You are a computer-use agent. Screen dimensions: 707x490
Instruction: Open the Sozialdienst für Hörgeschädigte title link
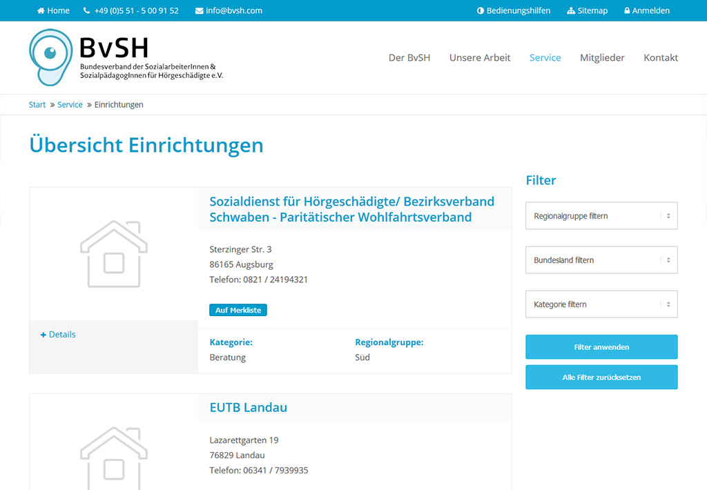[351, 209]
